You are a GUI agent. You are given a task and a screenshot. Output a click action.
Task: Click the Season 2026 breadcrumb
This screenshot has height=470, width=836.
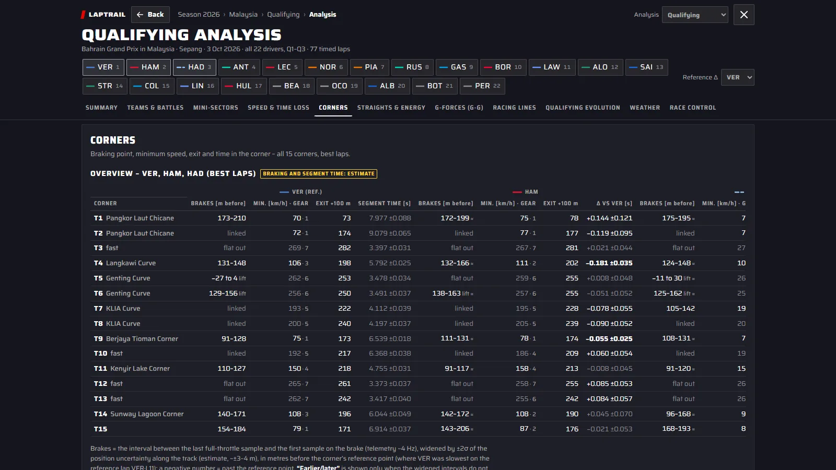coord(199,15)
